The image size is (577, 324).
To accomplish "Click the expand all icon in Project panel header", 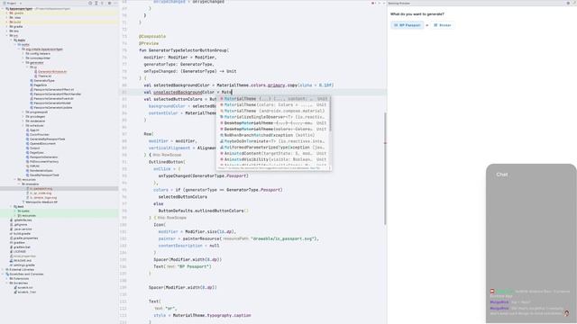I will pos(96,3).
